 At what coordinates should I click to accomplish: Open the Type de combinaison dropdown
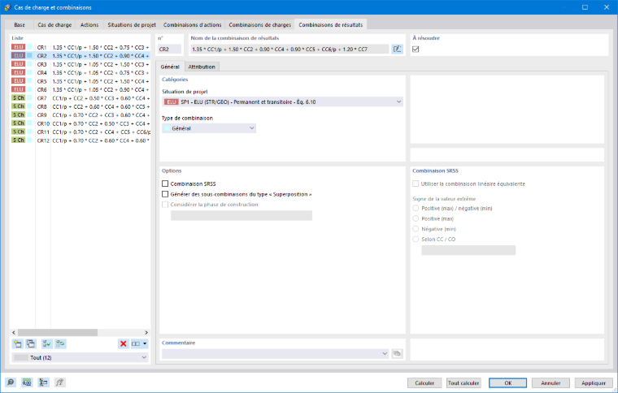[209, 128]
